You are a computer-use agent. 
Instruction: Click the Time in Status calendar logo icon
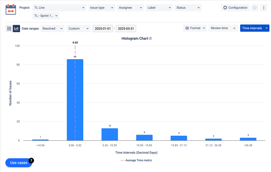click(x=11, y=9)
